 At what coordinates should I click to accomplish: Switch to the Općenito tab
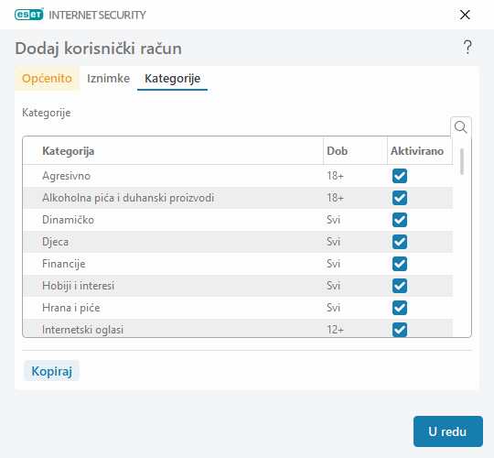(x=47, y=78)
